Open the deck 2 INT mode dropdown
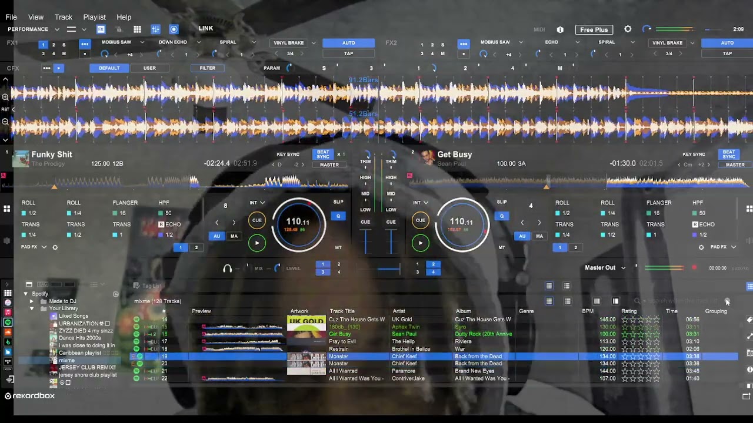The image size is (753, 423). pyautogui.click(x=420, y=203)
